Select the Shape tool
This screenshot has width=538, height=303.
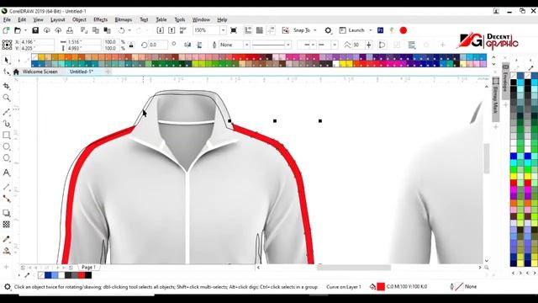[x=6, y=72]
